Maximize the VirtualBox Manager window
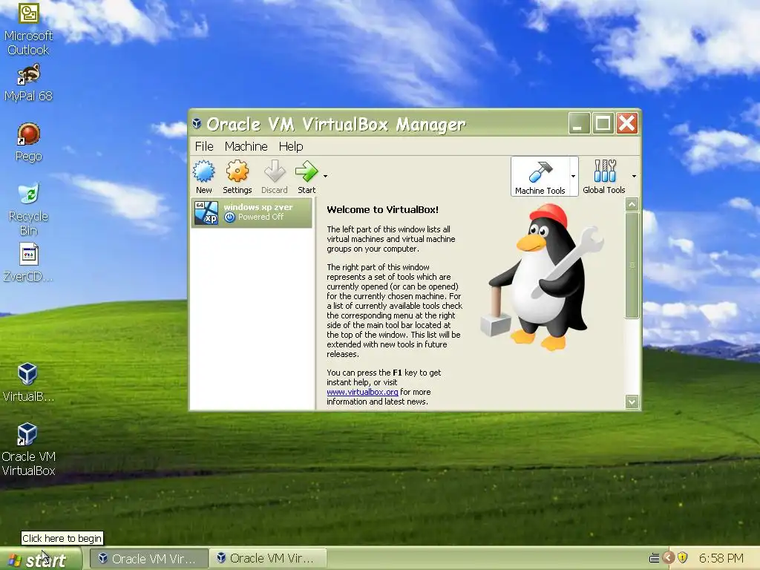The image size is (760, 570). [x=603, y=124]
